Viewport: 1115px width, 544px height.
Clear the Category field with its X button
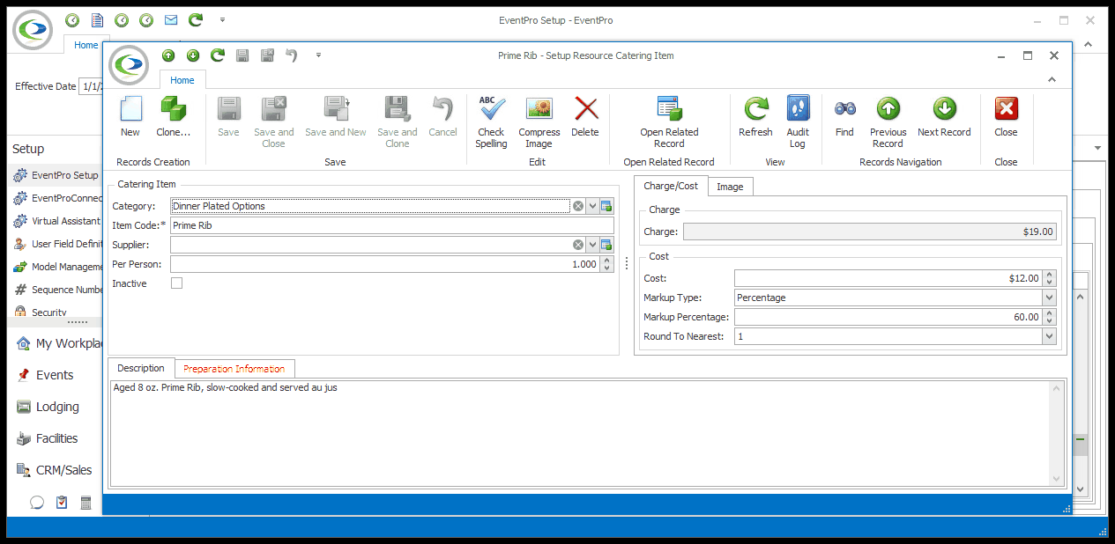coord(578,206)
